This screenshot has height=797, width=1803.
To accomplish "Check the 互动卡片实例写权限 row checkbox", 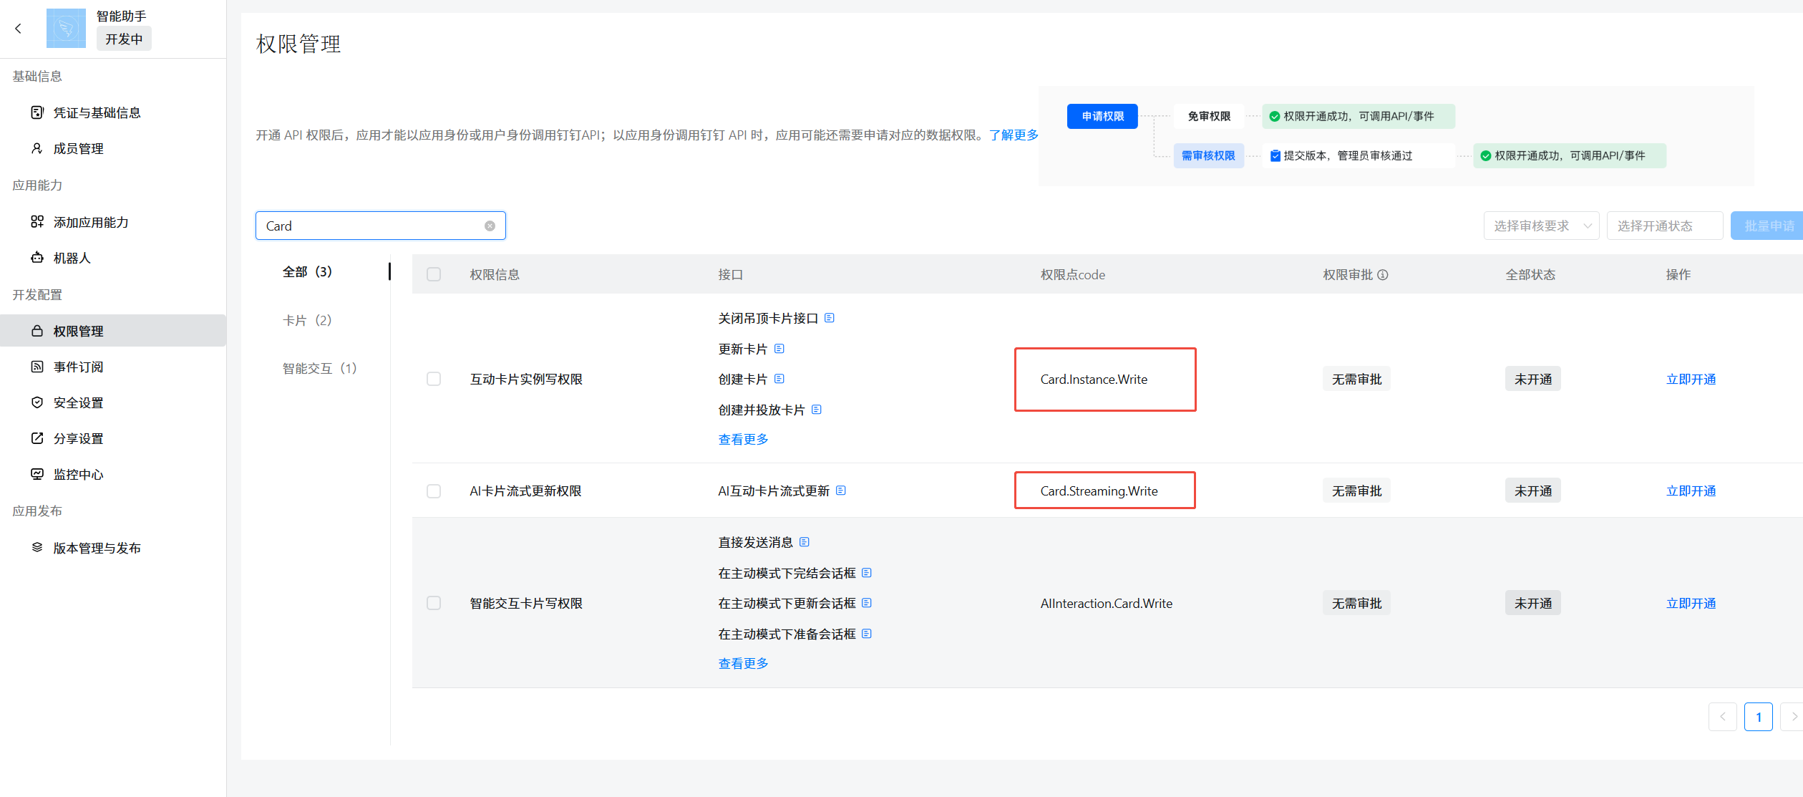I will [x=434, y=379].
